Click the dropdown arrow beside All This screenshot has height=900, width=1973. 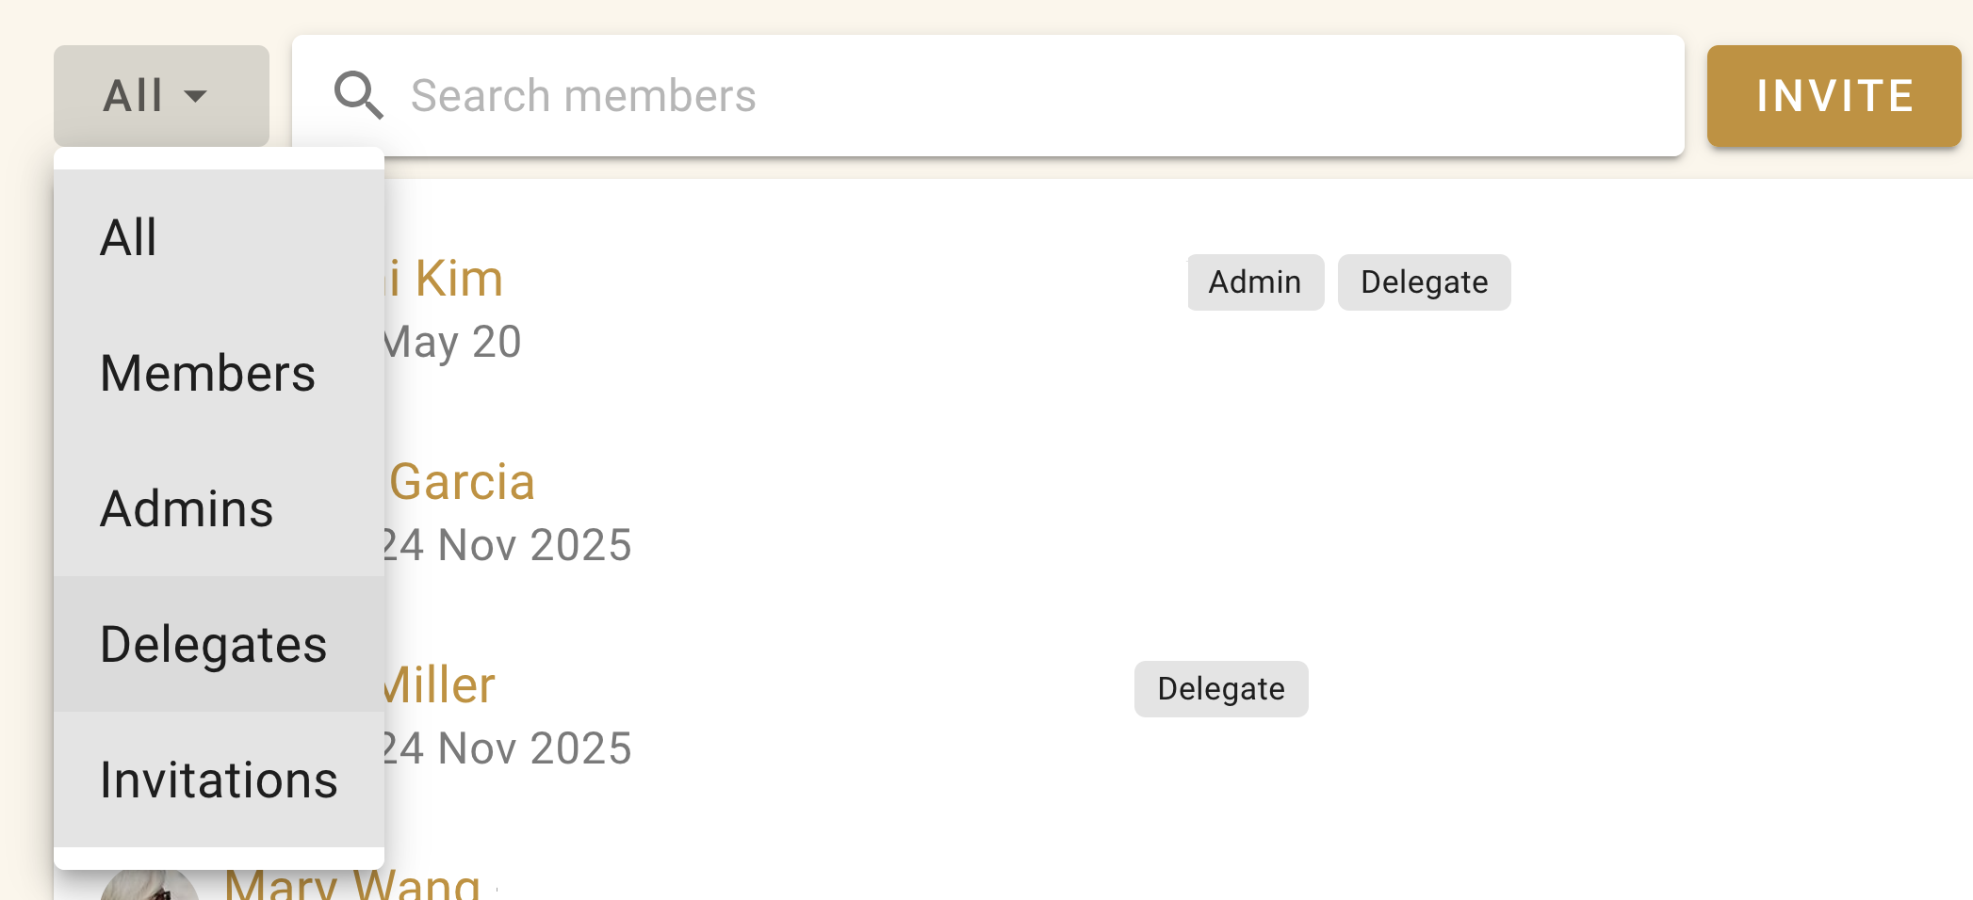[196, 96]
